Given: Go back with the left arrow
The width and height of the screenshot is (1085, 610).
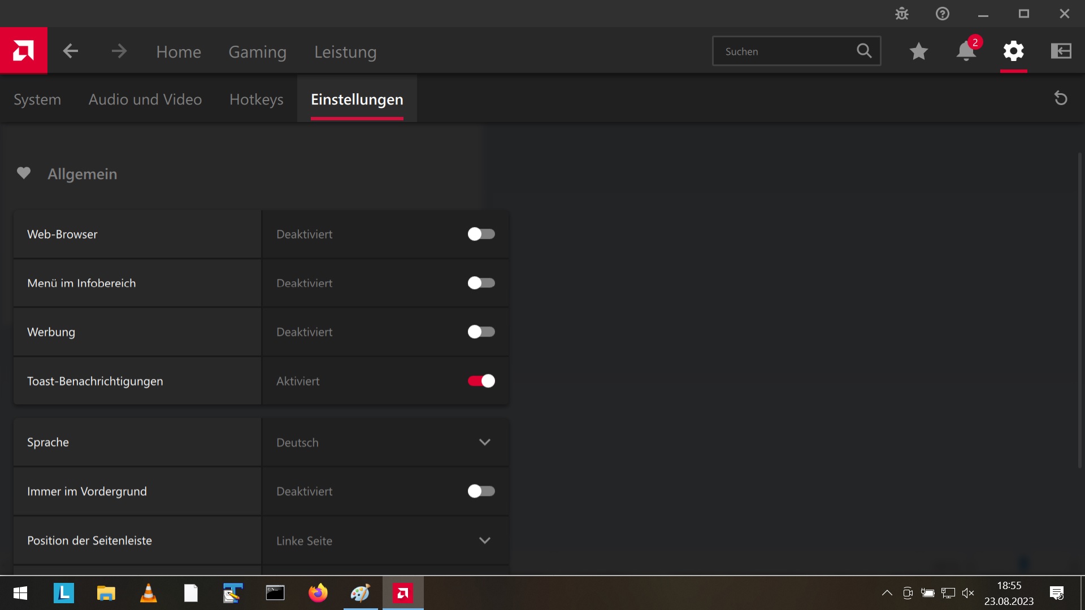Looking at the screenshot, I should (71, 51).
